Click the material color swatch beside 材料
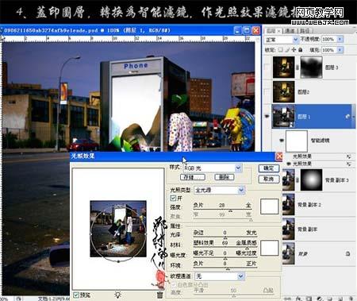The width and height of the screenshot is (357, 301). click(x=270, y=248)
